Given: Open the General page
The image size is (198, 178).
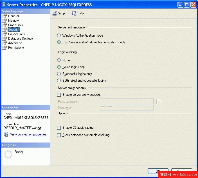Looking at the screenshot, I should tap(13, 16).
